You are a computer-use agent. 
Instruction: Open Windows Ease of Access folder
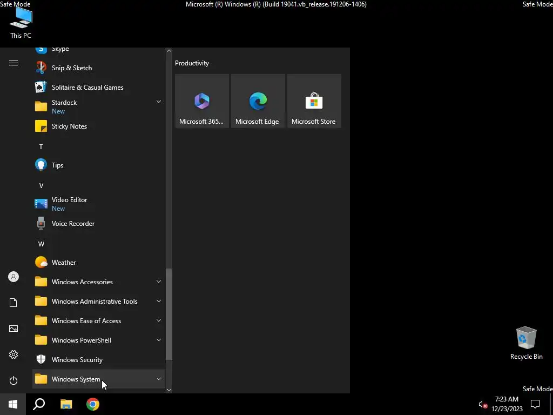(x=99, y=320)
